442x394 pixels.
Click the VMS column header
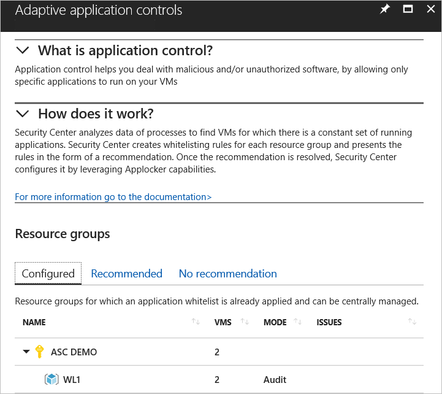pos(223,322)
